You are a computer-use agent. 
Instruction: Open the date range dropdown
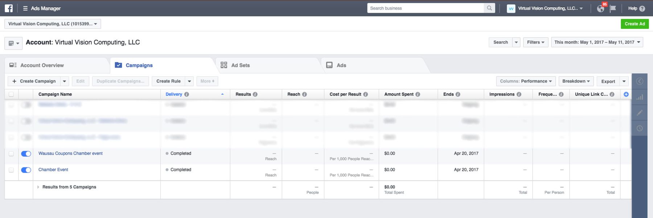point(597,42)
